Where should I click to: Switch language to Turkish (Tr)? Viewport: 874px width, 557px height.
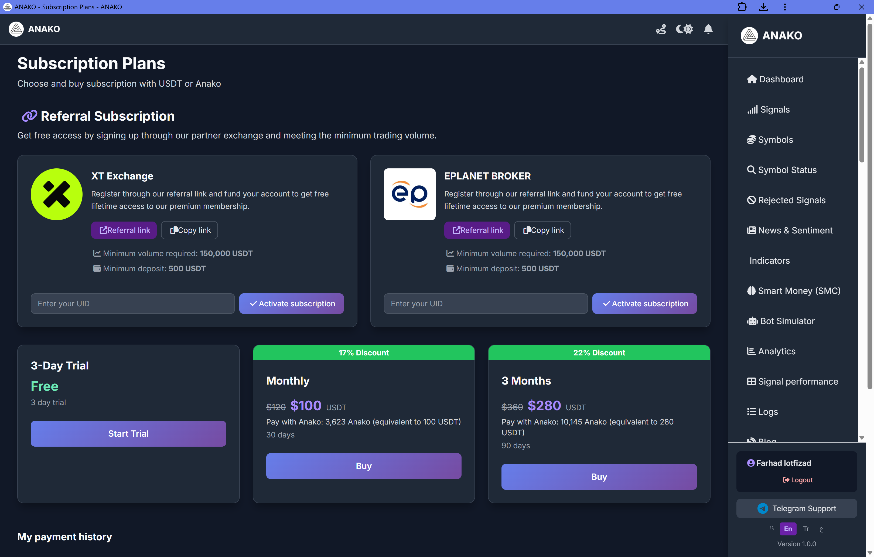tap(806, 529)
